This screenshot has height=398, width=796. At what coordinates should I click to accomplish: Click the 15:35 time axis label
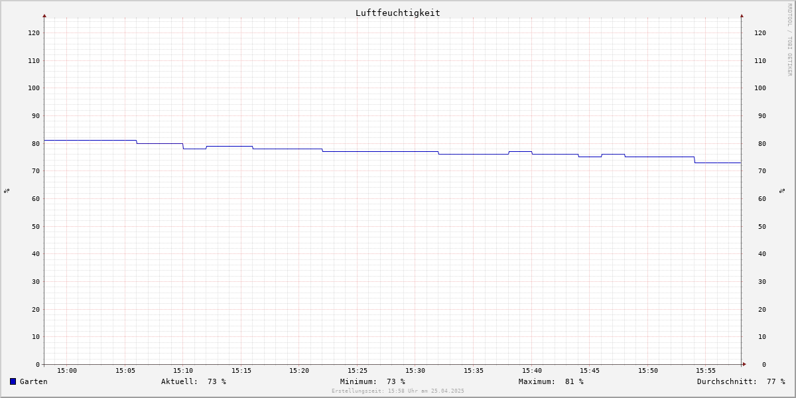click(474, 370)
